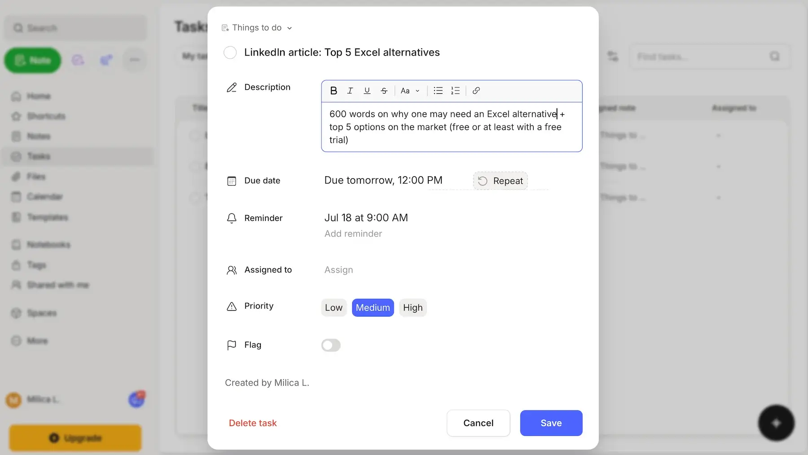Delete this task
This screenshot has width=808, height=455.
point(253,423)
